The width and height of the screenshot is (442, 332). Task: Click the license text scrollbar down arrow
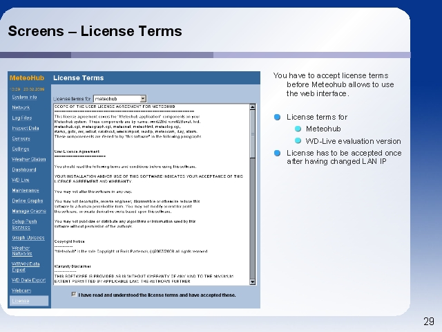point(252,282)
